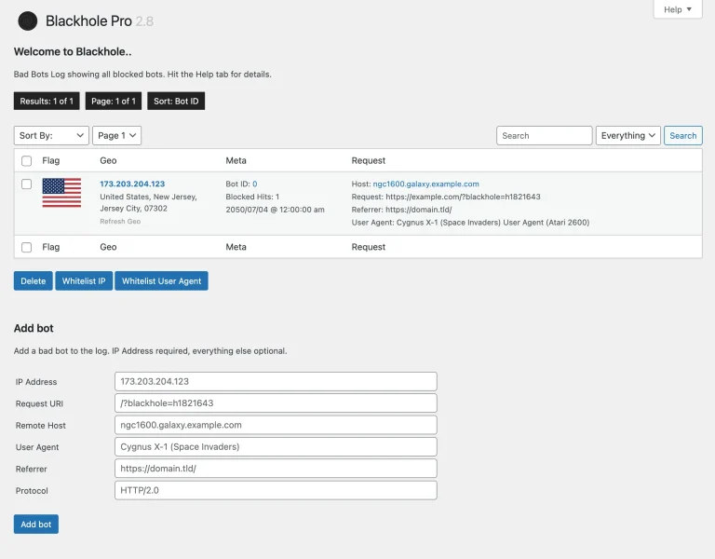Click the Jersey City, 07302 location text
The height and width of the screenshot is (559, 715).
134,209
